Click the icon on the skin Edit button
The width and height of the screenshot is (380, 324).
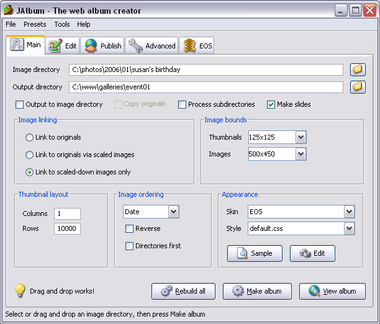(x=305, y=253)
